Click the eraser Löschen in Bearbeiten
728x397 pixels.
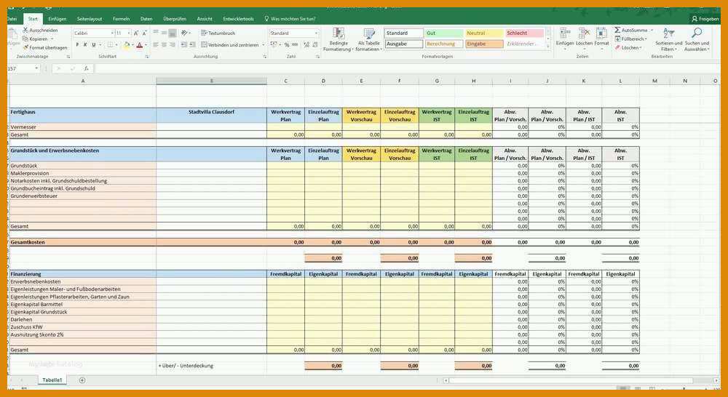628,48
